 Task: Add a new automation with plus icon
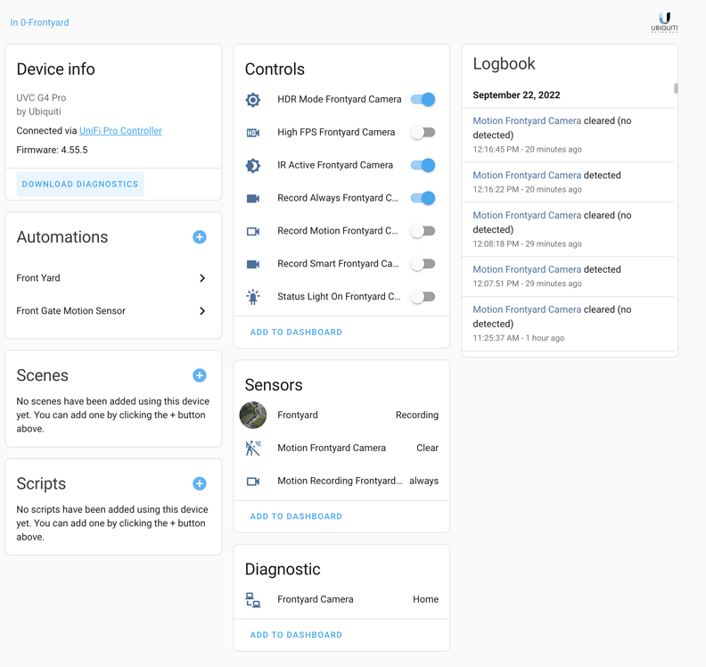200,237
